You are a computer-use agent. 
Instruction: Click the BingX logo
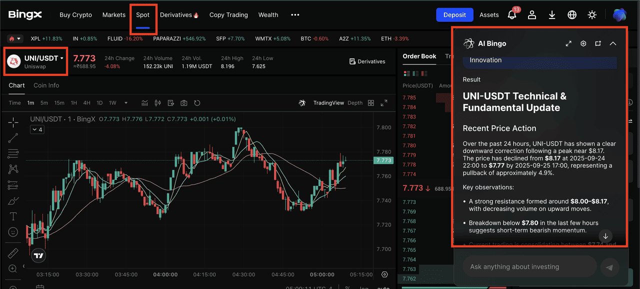pyautogui.click(x=25, y=15)
